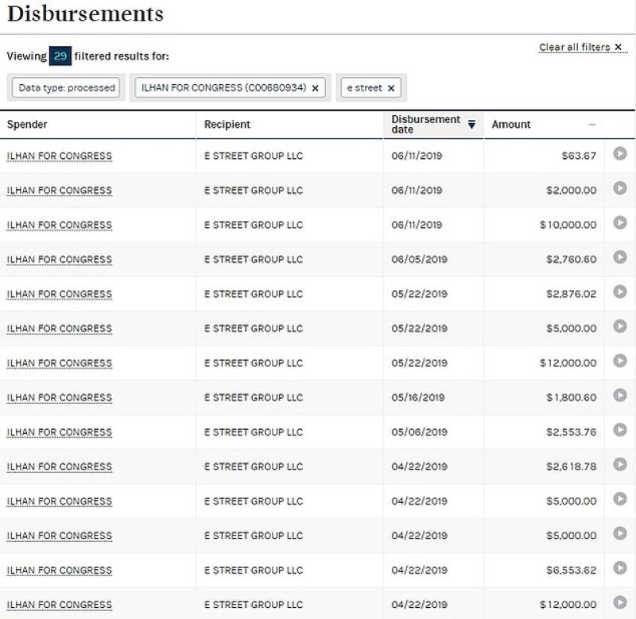This screenshot has width=636, height=619.
Task: Select the 05/16/2019 date cell
Action: pyautogui.click(x=418, y=397)
